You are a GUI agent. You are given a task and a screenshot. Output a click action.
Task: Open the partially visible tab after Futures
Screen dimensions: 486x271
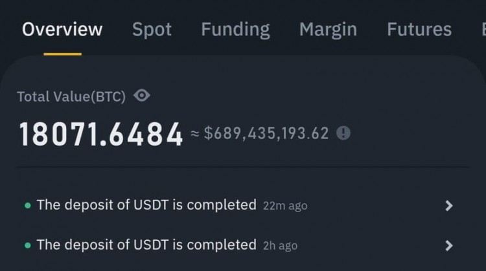point(483,29)
